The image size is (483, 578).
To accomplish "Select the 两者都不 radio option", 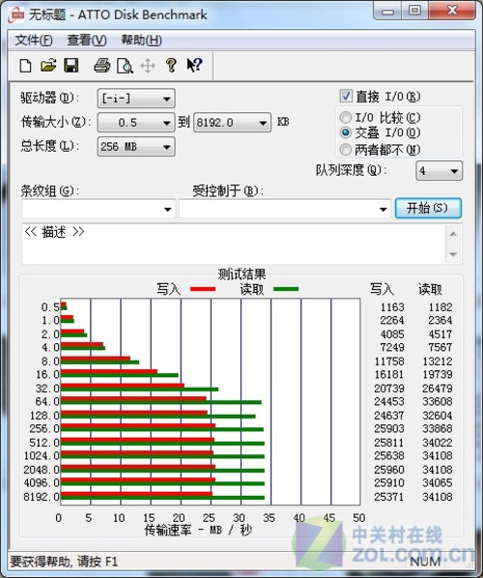I will pos(345,150).
